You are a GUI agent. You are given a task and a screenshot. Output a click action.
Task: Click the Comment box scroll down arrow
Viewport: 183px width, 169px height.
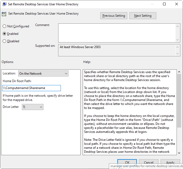coord(178,40)
